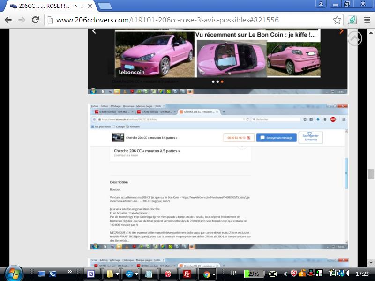Screen dimensions: 375x281
Task: Click the scrollbar down arrow
Action: [371, 263]
